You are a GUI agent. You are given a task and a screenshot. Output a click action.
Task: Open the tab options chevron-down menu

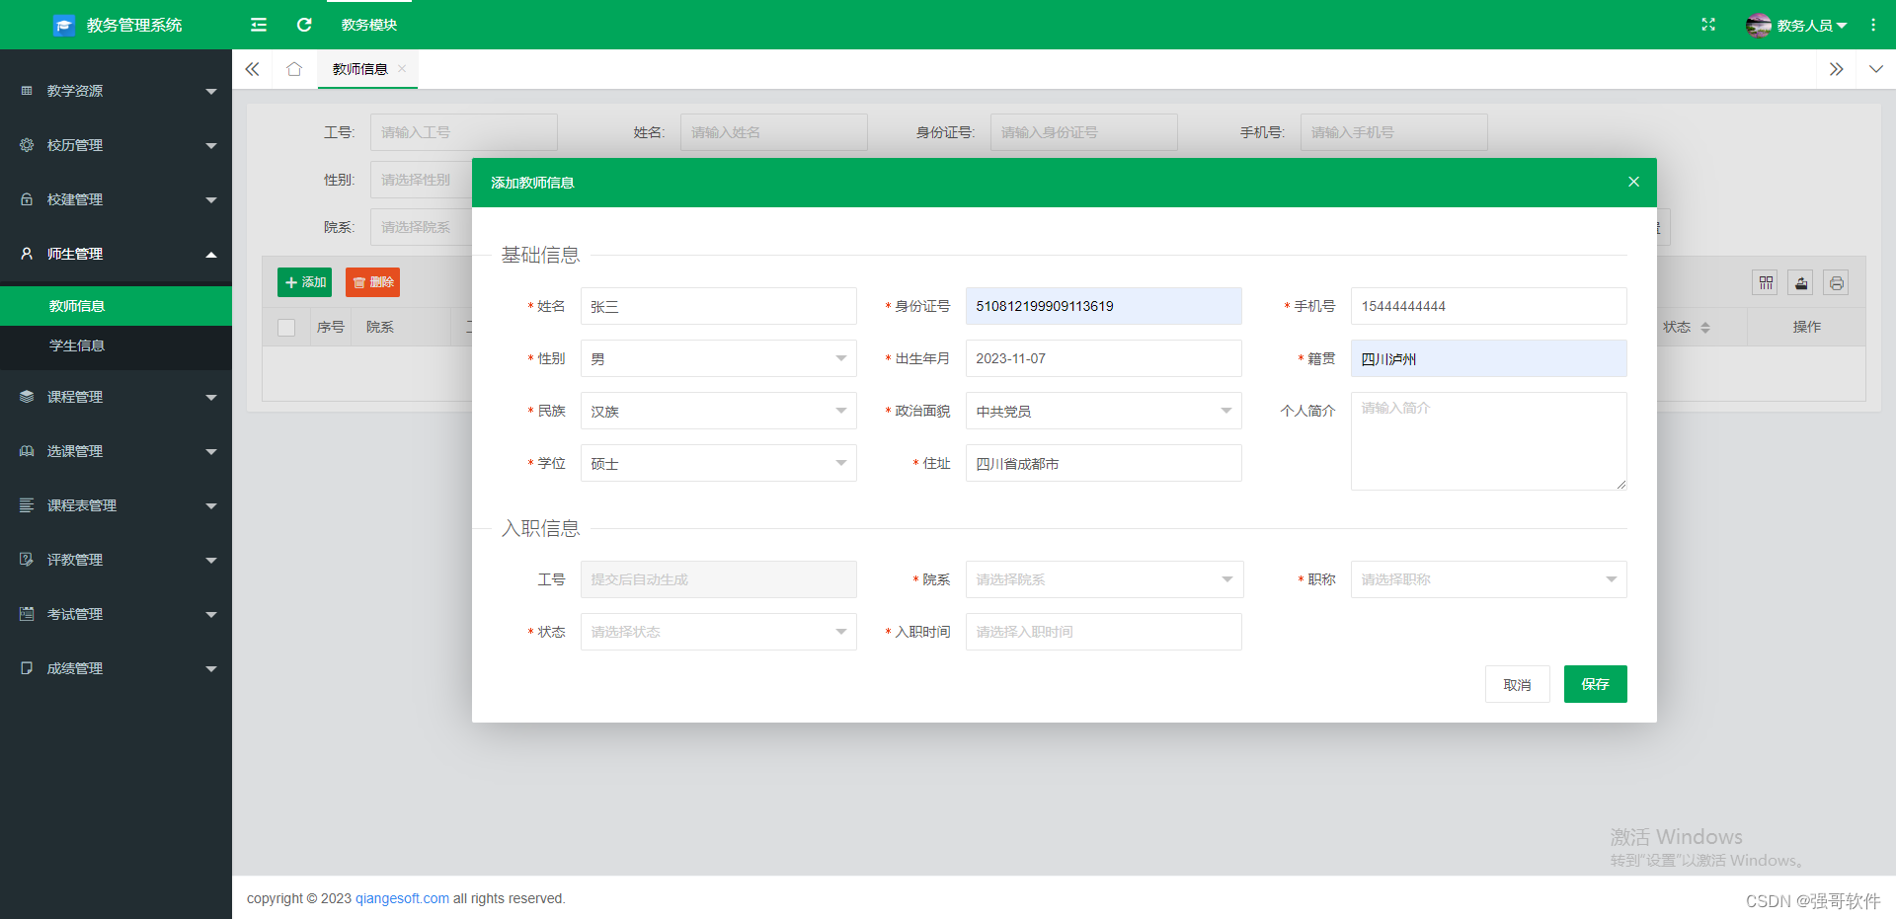(1876, 69)
